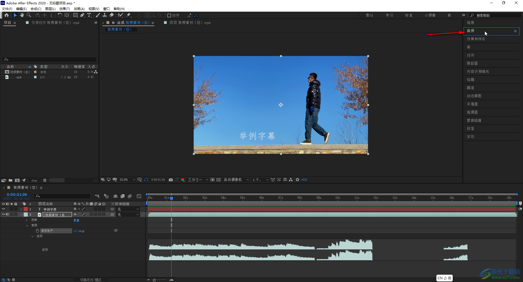523x282 pixels.
Task: Switch to 图层 视频素材 viewer tab
Action: click(x=190, y=23)
